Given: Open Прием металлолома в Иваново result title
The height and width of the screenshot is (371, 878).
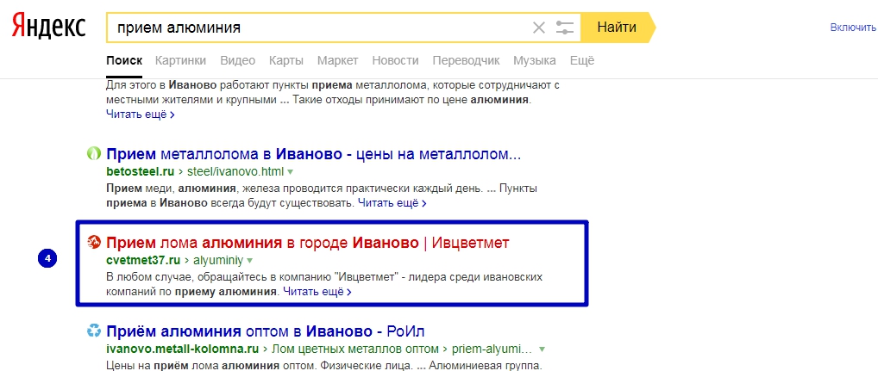Looking at the screenshot, I should [314, 154].
